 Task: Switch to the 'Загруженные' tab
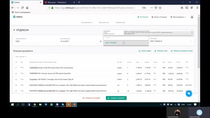pyautogui.click(x=120, y=23)
